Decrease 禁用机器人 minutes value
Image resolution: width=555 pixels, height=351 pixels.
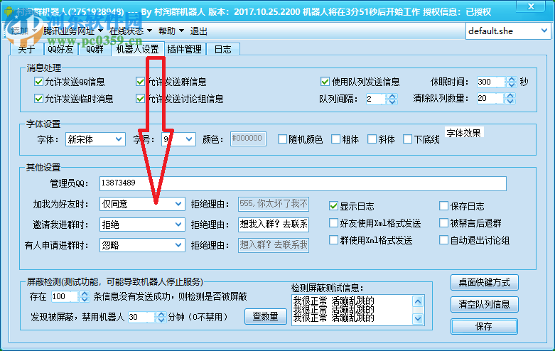[x=161, y=320]
